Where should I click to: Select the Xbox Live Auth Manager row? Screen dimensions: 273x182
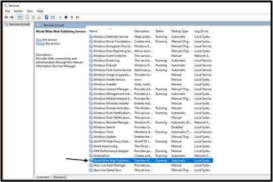[151, 165]
